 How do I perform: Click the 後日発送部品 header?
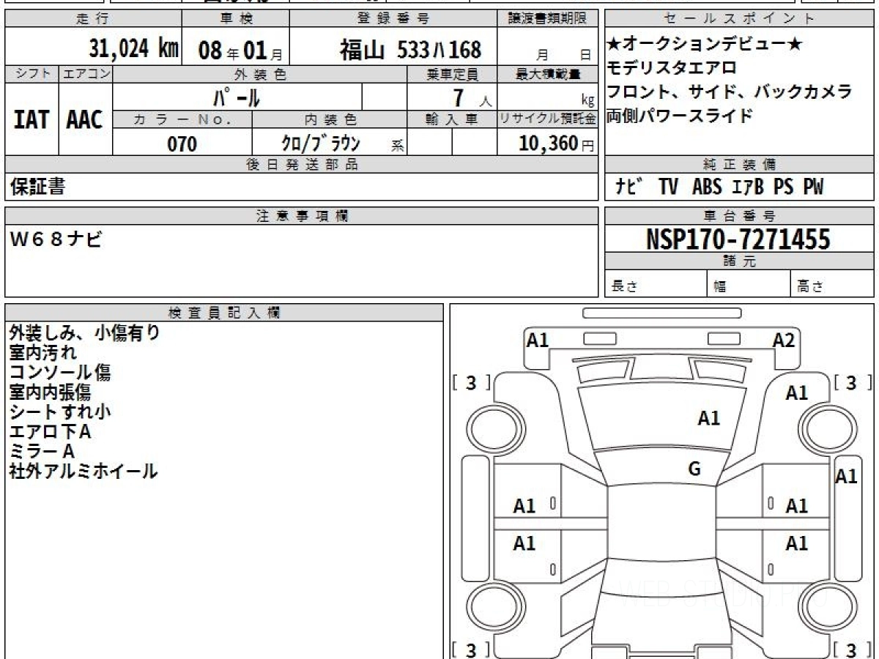tap(301, 165)
